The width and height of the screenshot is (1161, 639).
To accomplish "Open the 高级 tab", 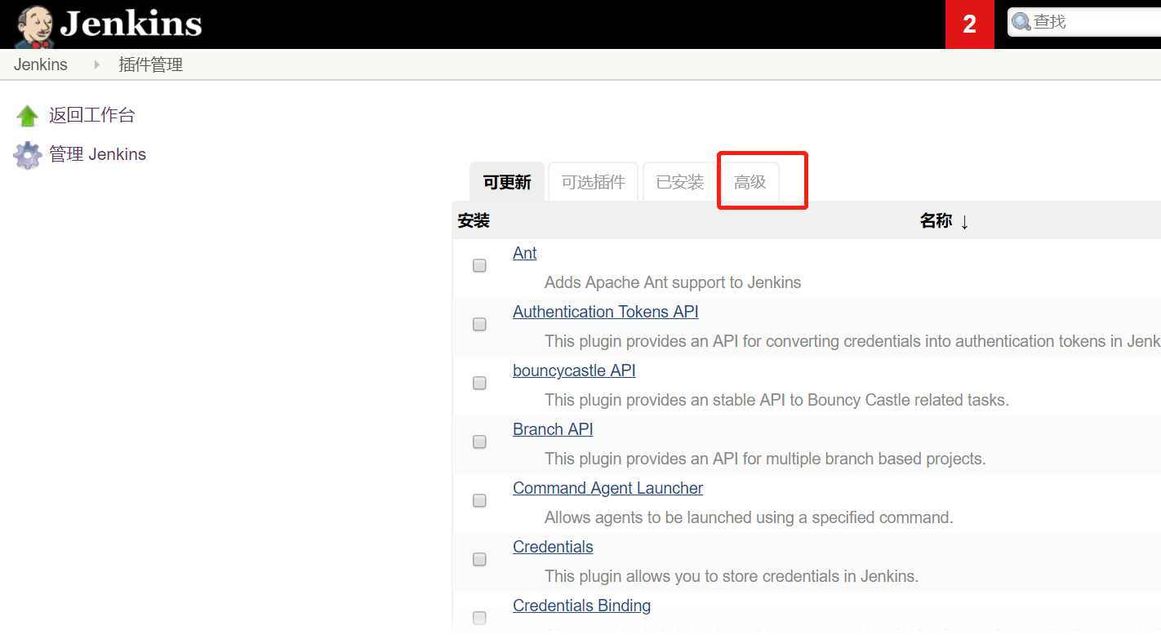I will (750, 182).
